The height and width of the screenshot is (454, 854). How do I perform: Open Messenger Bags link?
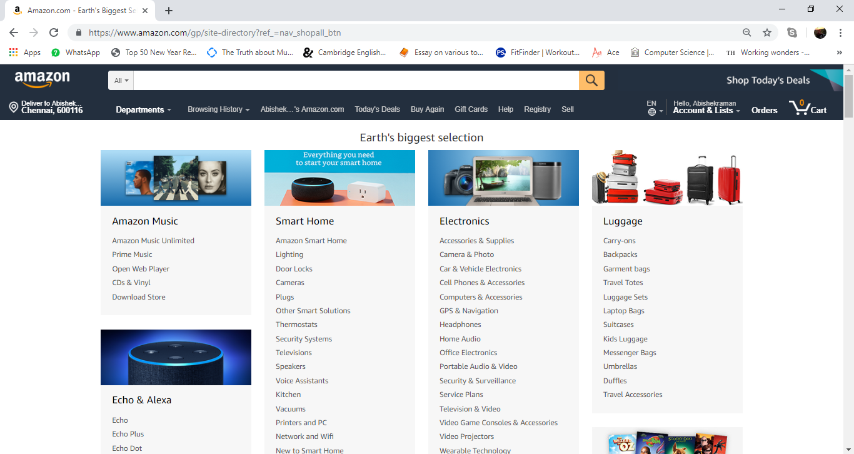630,353
